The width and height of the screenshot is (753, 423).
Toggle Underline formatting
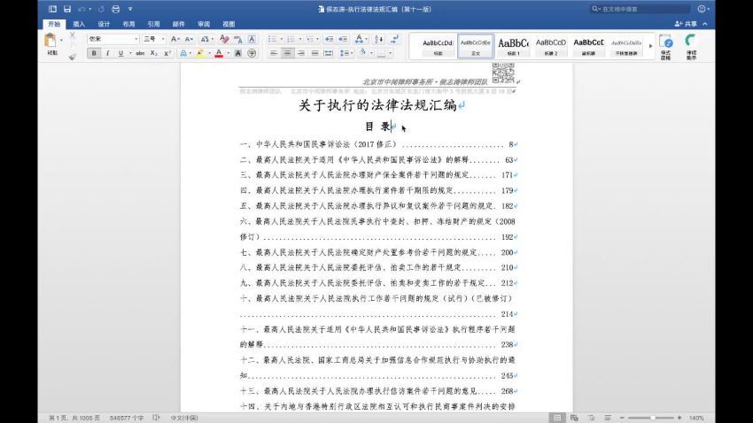point(120,53)
